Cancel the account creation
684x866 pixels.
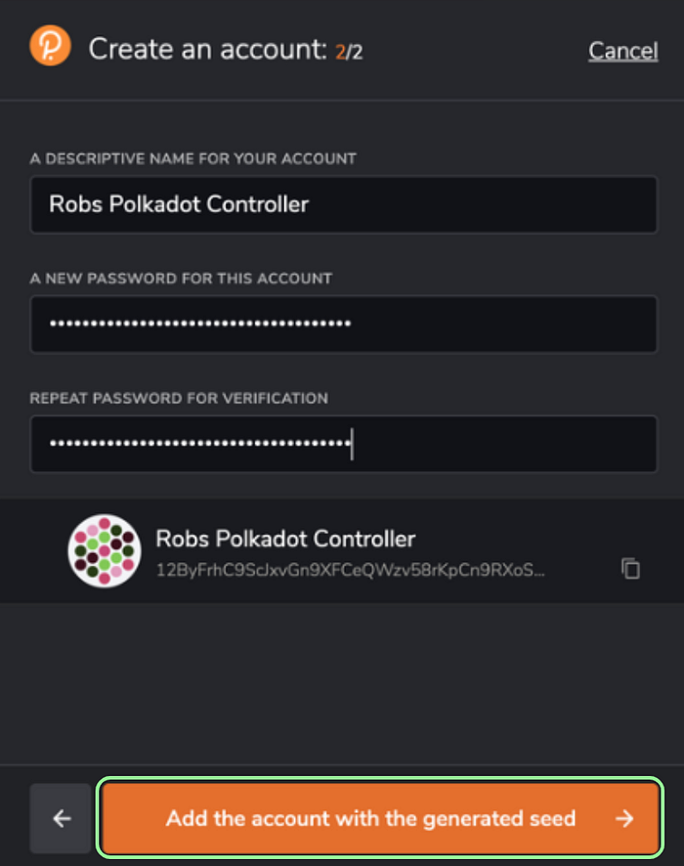coord(622,51)
